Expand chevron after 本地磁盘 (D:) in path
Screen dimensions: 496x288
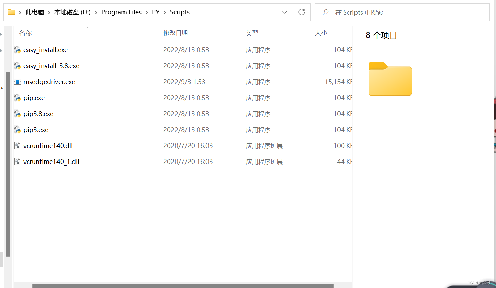pos(96,12)
